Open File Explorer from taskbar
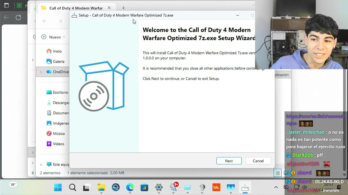 click(x=101, y=187)
